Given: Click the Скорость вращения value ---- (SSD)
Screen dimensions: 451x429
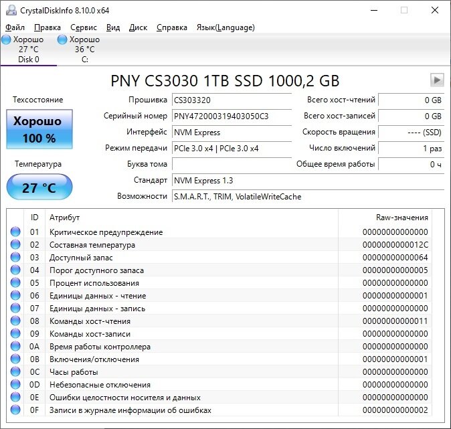Looking at the screenshot, I should tap(412, 133).
